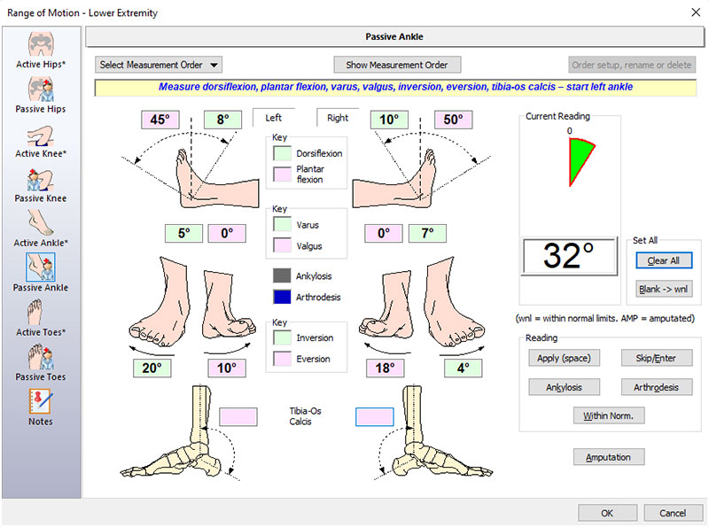Open the Select Measurement Order dropdown
This screenshot has height=527, width=709.
(x=158, y=65)
